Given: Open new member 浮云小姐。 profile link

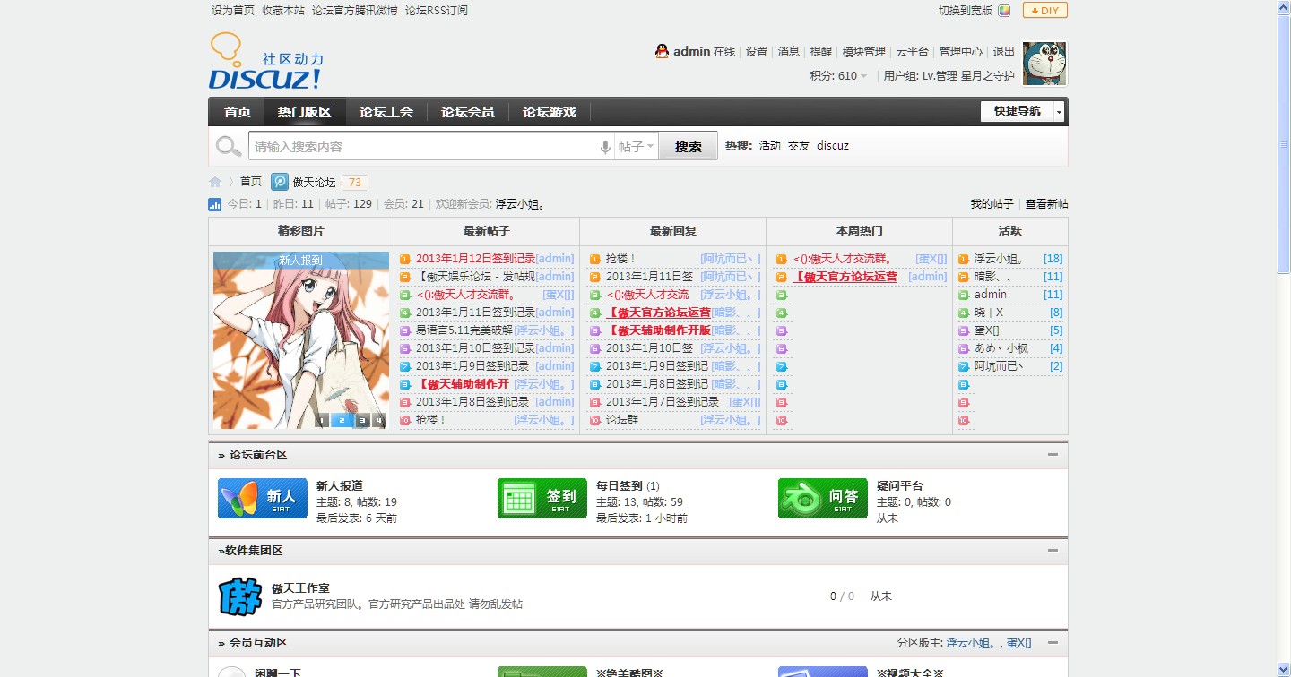Looking at the screenshot, I should [520, 204].
